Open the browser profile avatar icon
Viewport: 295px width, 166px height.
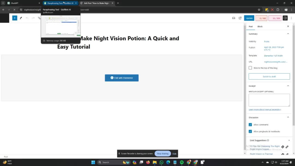[286, 10]
